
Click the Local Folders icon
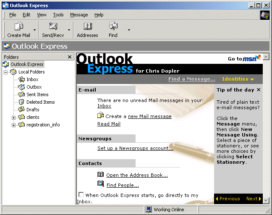point(13,72)
